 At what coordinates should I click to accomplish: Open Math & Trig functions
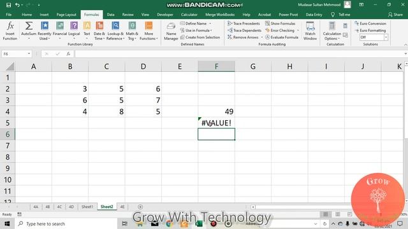point(132,31)
